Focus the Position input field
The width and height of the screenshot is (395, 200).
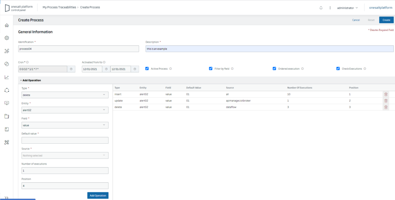click(65, 186)
